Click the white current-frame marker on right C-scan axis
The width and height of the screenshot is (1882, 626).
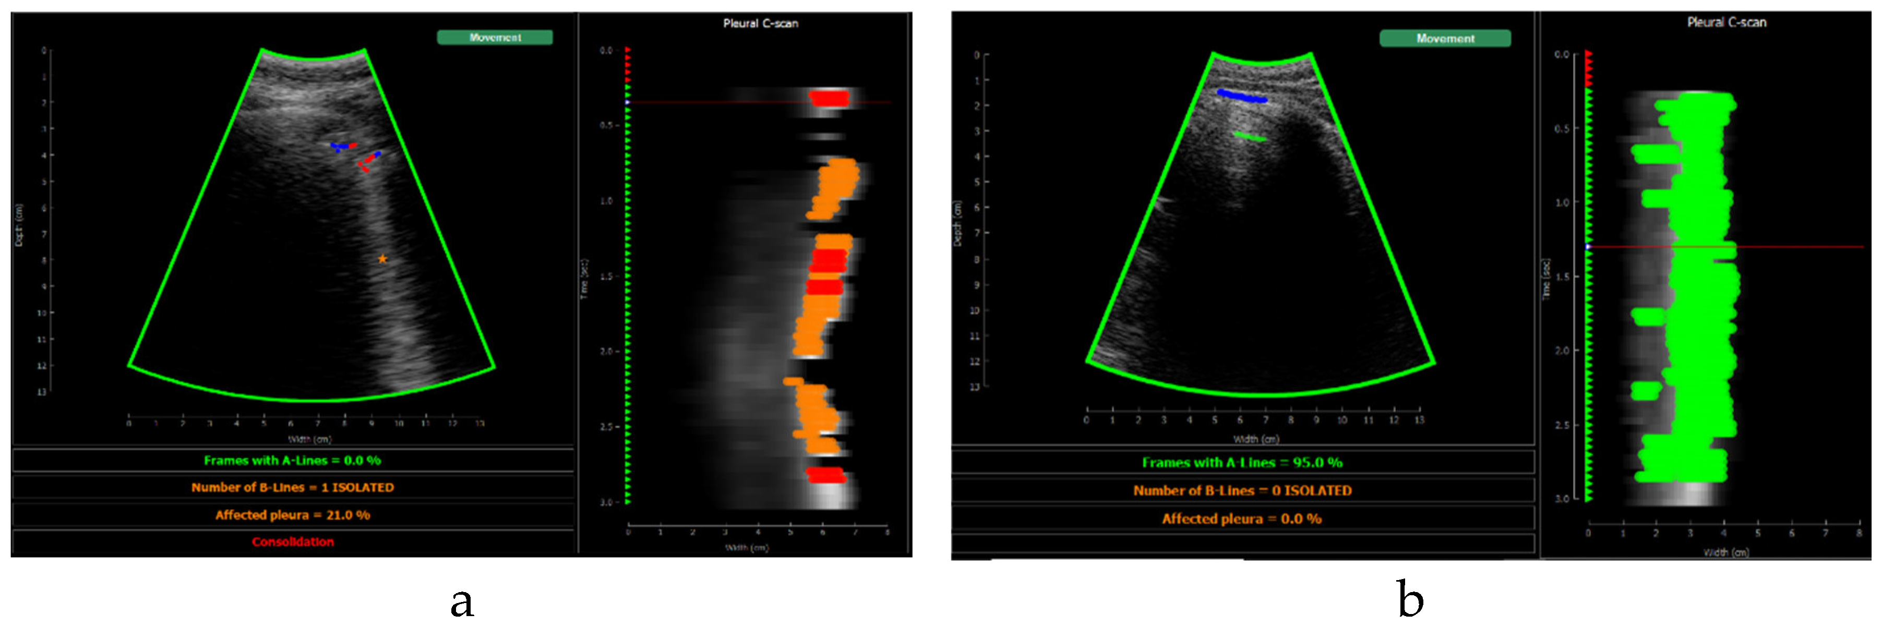tap(1588, 247)
